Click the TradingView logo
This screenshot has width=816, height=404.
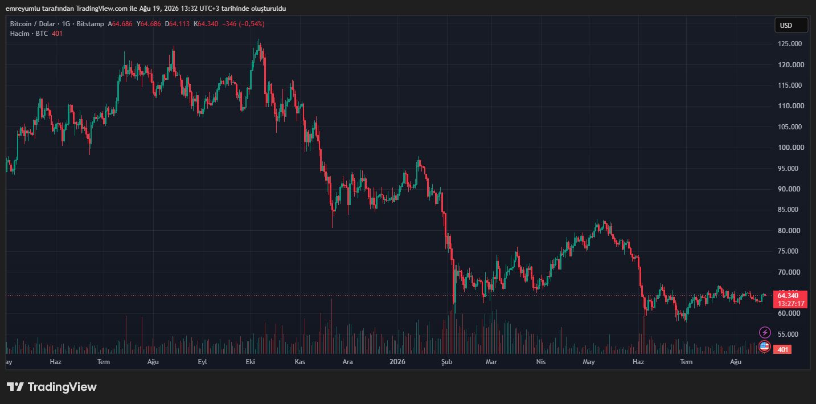[x=52, y=387]
